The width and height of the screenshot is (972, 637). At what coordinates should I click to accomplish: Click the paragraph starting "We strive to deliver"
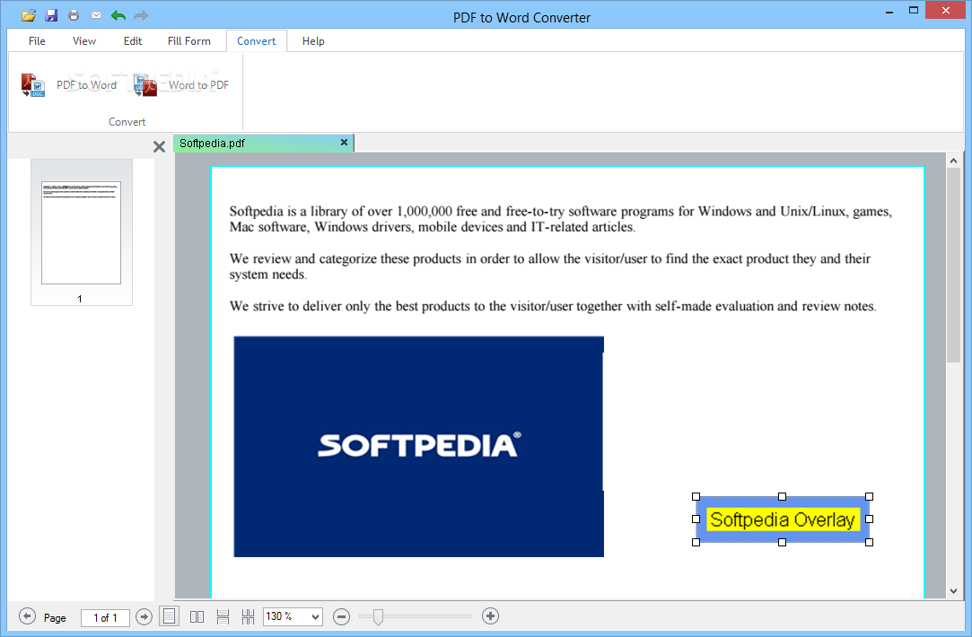point(553,306)
